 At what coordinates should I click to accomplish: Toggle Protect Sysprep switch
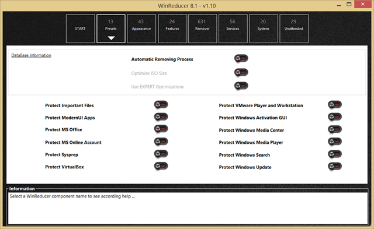[161, 154]
